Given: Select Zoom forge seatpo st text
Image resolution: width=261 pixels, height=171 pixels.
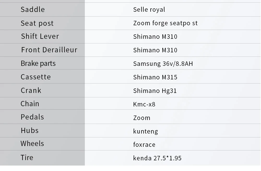Looking at the screenshot, I should 165,23.
